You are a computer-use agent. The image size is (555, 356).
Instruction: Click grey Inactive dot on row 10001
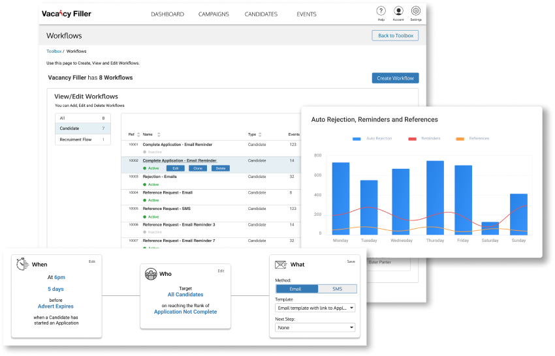tap(144, 152)
